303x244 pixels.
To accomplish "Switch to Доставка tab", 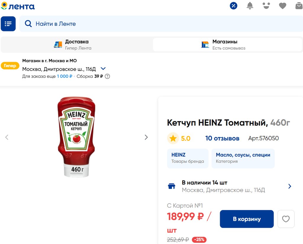I will point(77,45).
